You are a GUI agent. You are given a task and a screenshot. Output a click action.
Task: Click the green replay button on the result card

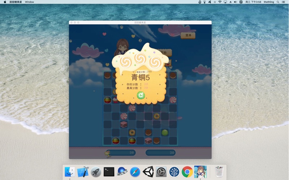coord(141,95)
